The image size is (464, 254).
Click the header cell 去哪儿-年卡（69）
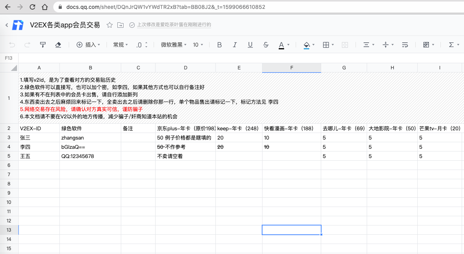(x=344, y=128)
